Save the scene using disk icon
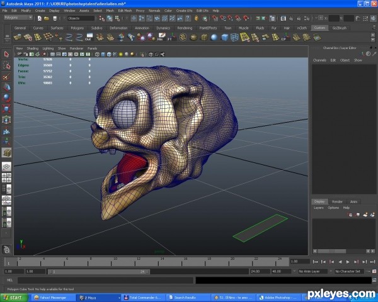The image size is (378, 302). coord(55,18)
